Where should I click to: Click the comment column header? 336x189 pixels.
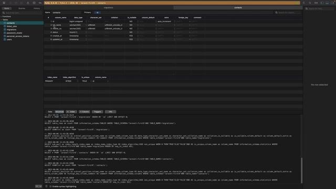coord(197,17)
